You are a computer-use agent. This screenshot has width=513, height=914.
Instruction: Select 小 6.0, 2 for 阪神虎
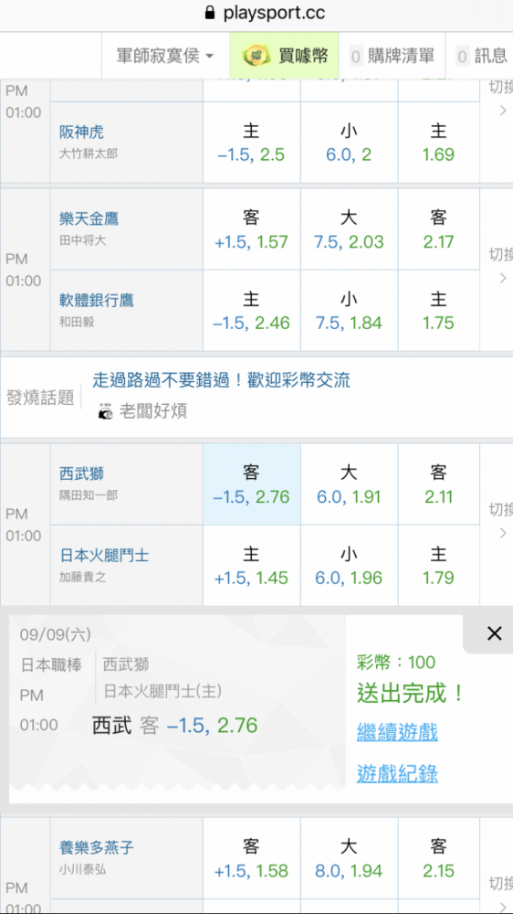tap(349, 142)
